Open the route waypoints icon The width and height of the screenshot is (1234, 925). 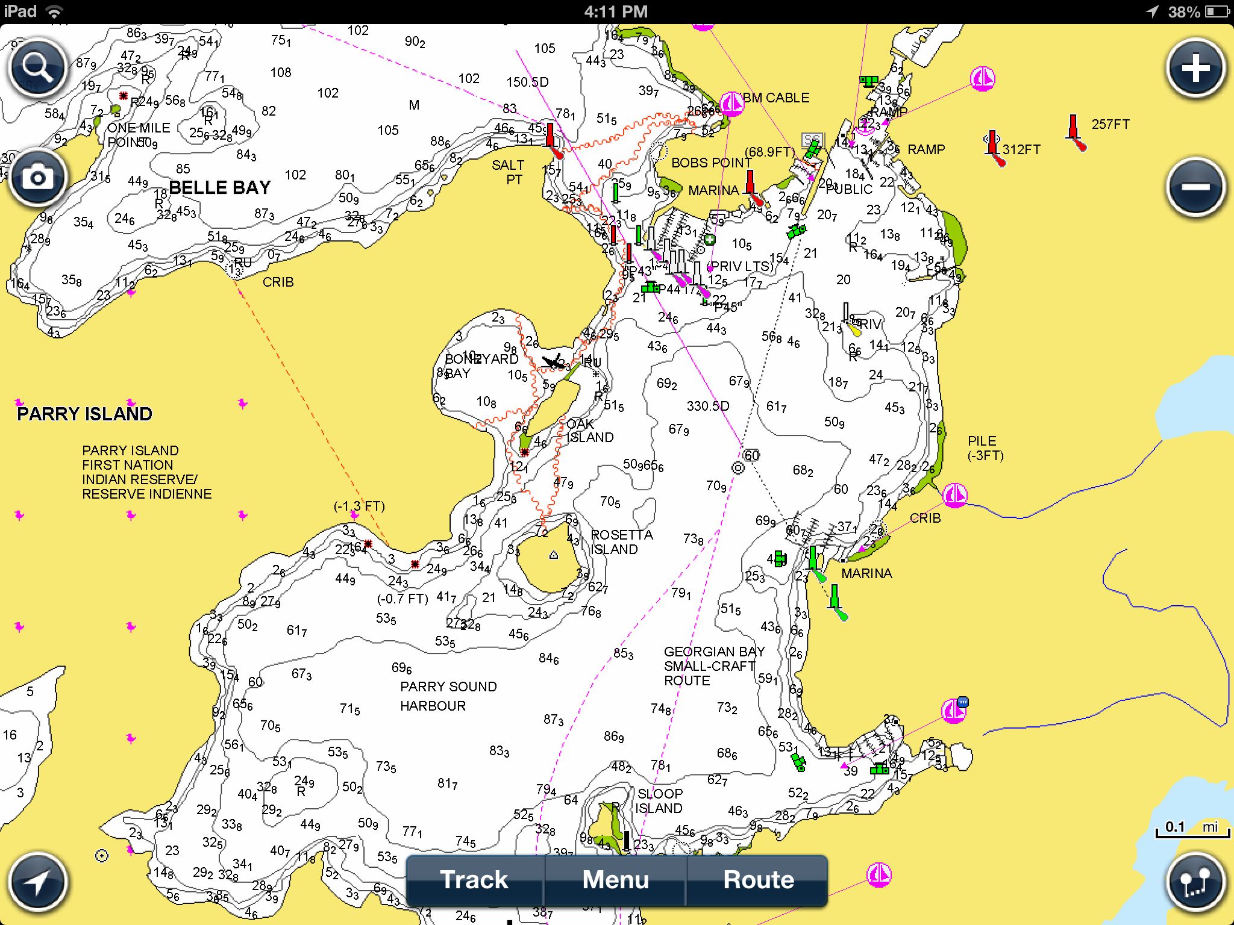[1195, 883]
